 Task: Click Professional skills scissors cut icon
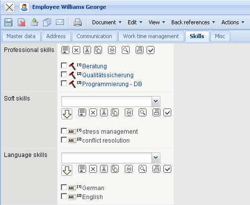pyautogui.click(x=87, y=50)
